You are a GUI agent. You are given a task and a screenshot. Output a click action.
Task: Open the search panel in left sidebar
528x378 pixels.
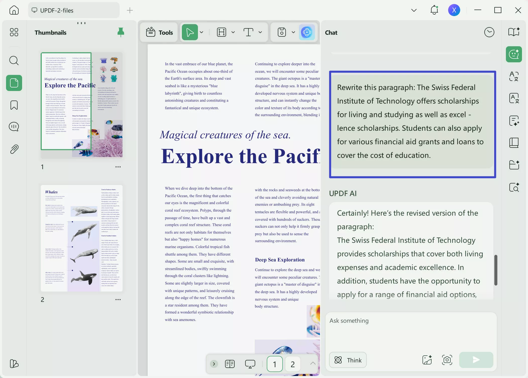(x=14, y=61)
